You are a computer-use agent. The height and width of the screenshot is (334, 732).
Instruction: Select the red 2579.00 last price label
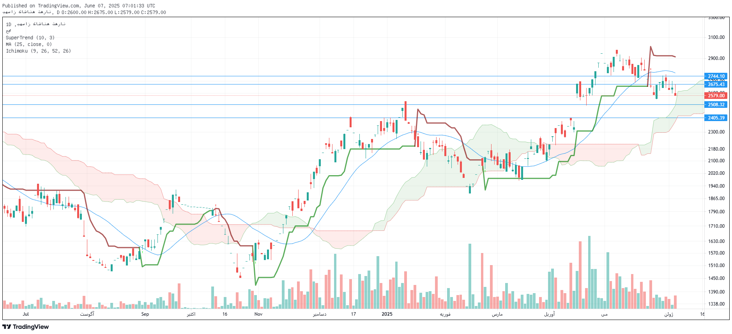pos(716,96)
